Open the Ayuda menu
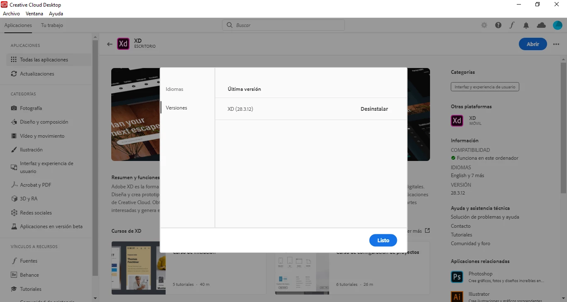 tap(56, 13)
